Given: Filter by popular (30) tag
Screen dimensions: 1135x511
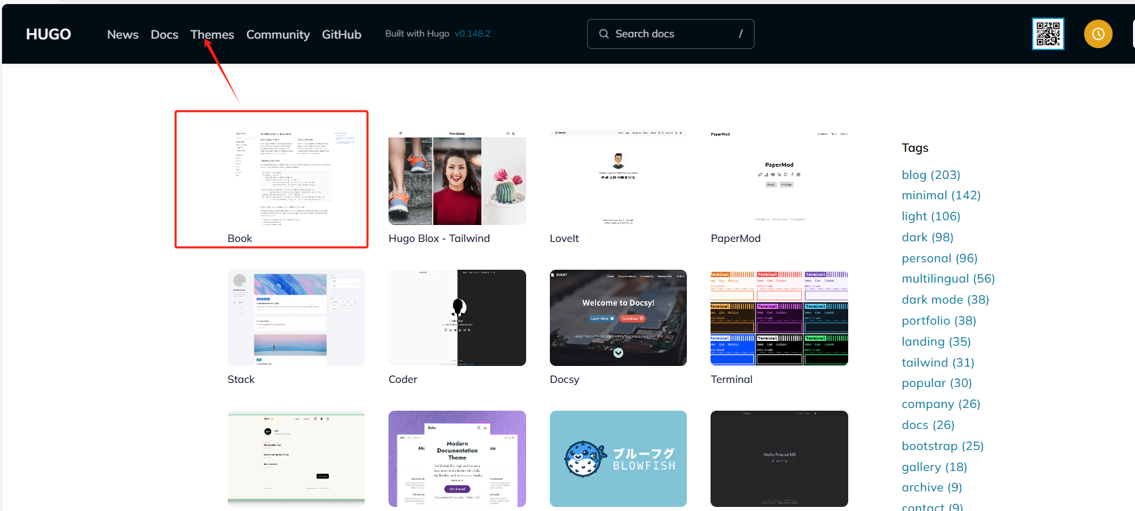Looking at the screenshot, I should 937,383.
